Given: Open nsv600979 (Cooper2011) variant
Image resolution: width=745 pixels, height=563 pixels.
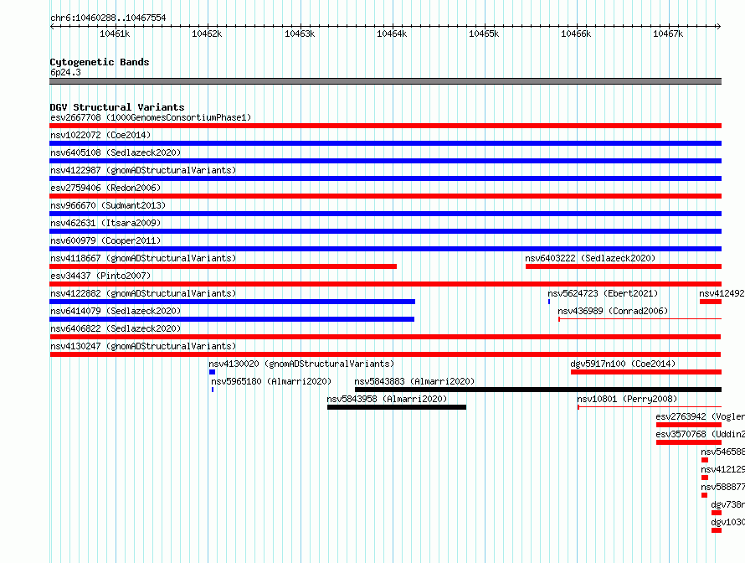Looking at the screenshot, I should tap(105, 240).
